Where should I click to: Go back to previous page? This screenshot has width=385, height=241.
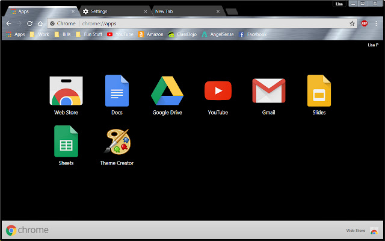[x=9, y=23]
